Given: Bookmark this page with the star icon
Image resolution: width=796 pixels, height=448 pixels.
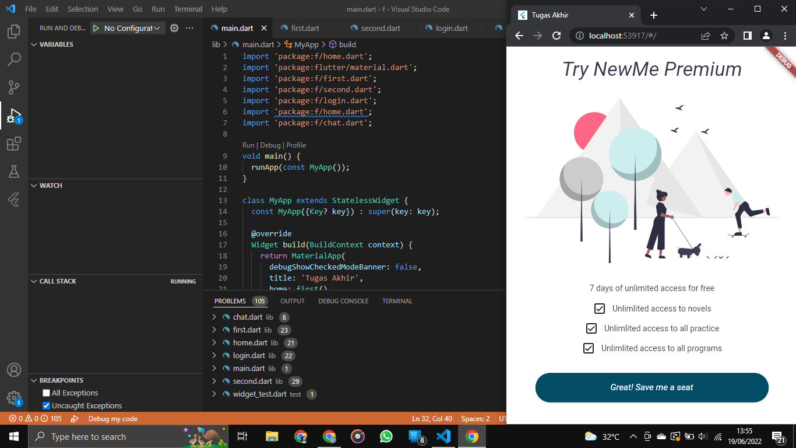Looking at the screenshot, I should [x=724, y=36].
